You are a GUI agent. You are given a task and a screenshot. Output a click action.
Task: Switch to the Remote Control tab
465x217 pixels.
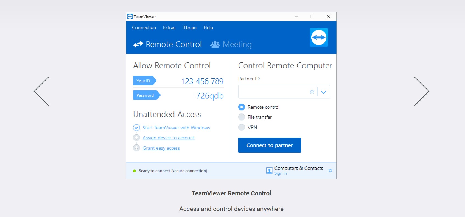tap(167, 44)
